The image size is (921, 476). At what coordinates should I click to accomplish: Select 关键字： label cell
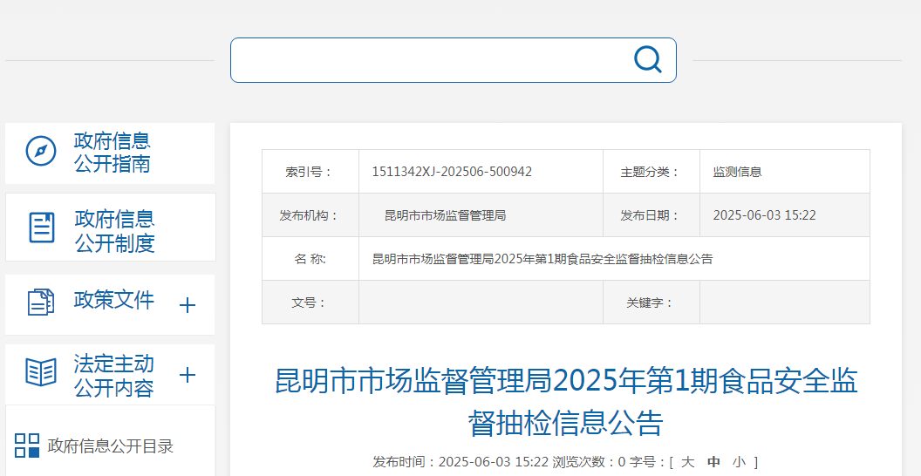[x=651, y=303]
